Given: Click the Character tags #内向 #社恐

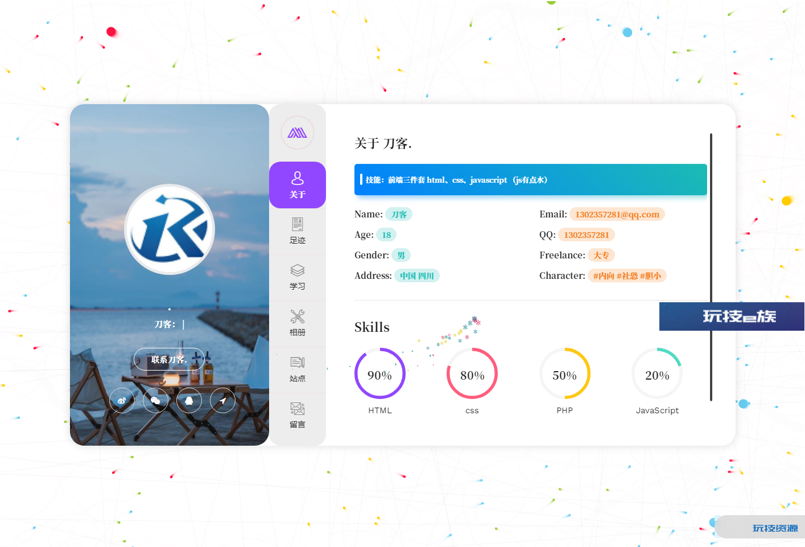Looking at the screenshot, I should (627, 275).
